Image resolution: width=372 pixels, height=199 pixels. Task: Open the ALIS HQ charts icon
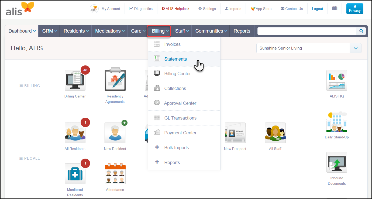(x=337, y=80)
